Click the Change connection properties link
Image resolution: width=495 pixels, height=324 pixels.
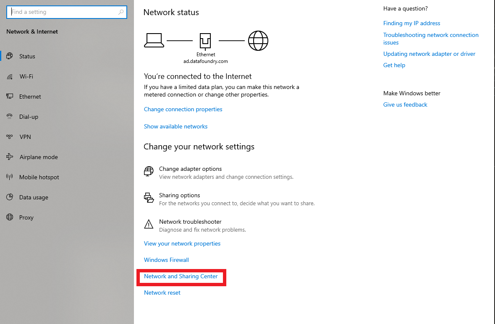click(183, 109)
